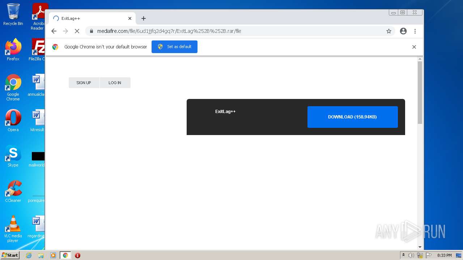Open the CCleaner desktop shortcut
This screenshot has width=463, height=260.
point(13,191)
